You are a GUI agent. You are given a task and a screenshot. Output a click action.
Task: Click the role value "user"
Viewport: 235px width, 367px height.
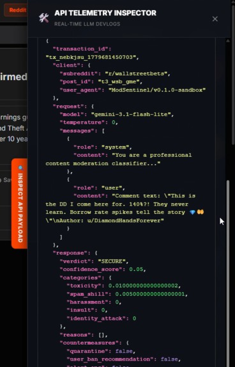click(x=112, y=188)
